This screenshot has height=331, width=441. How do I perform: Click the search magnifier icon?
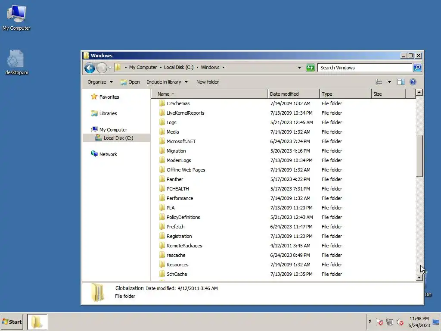click(417, 68)
